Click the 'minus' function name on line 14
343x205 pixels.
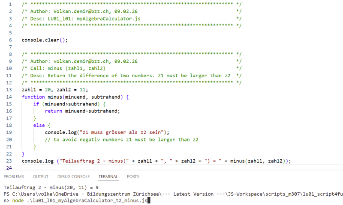(55, 97)
